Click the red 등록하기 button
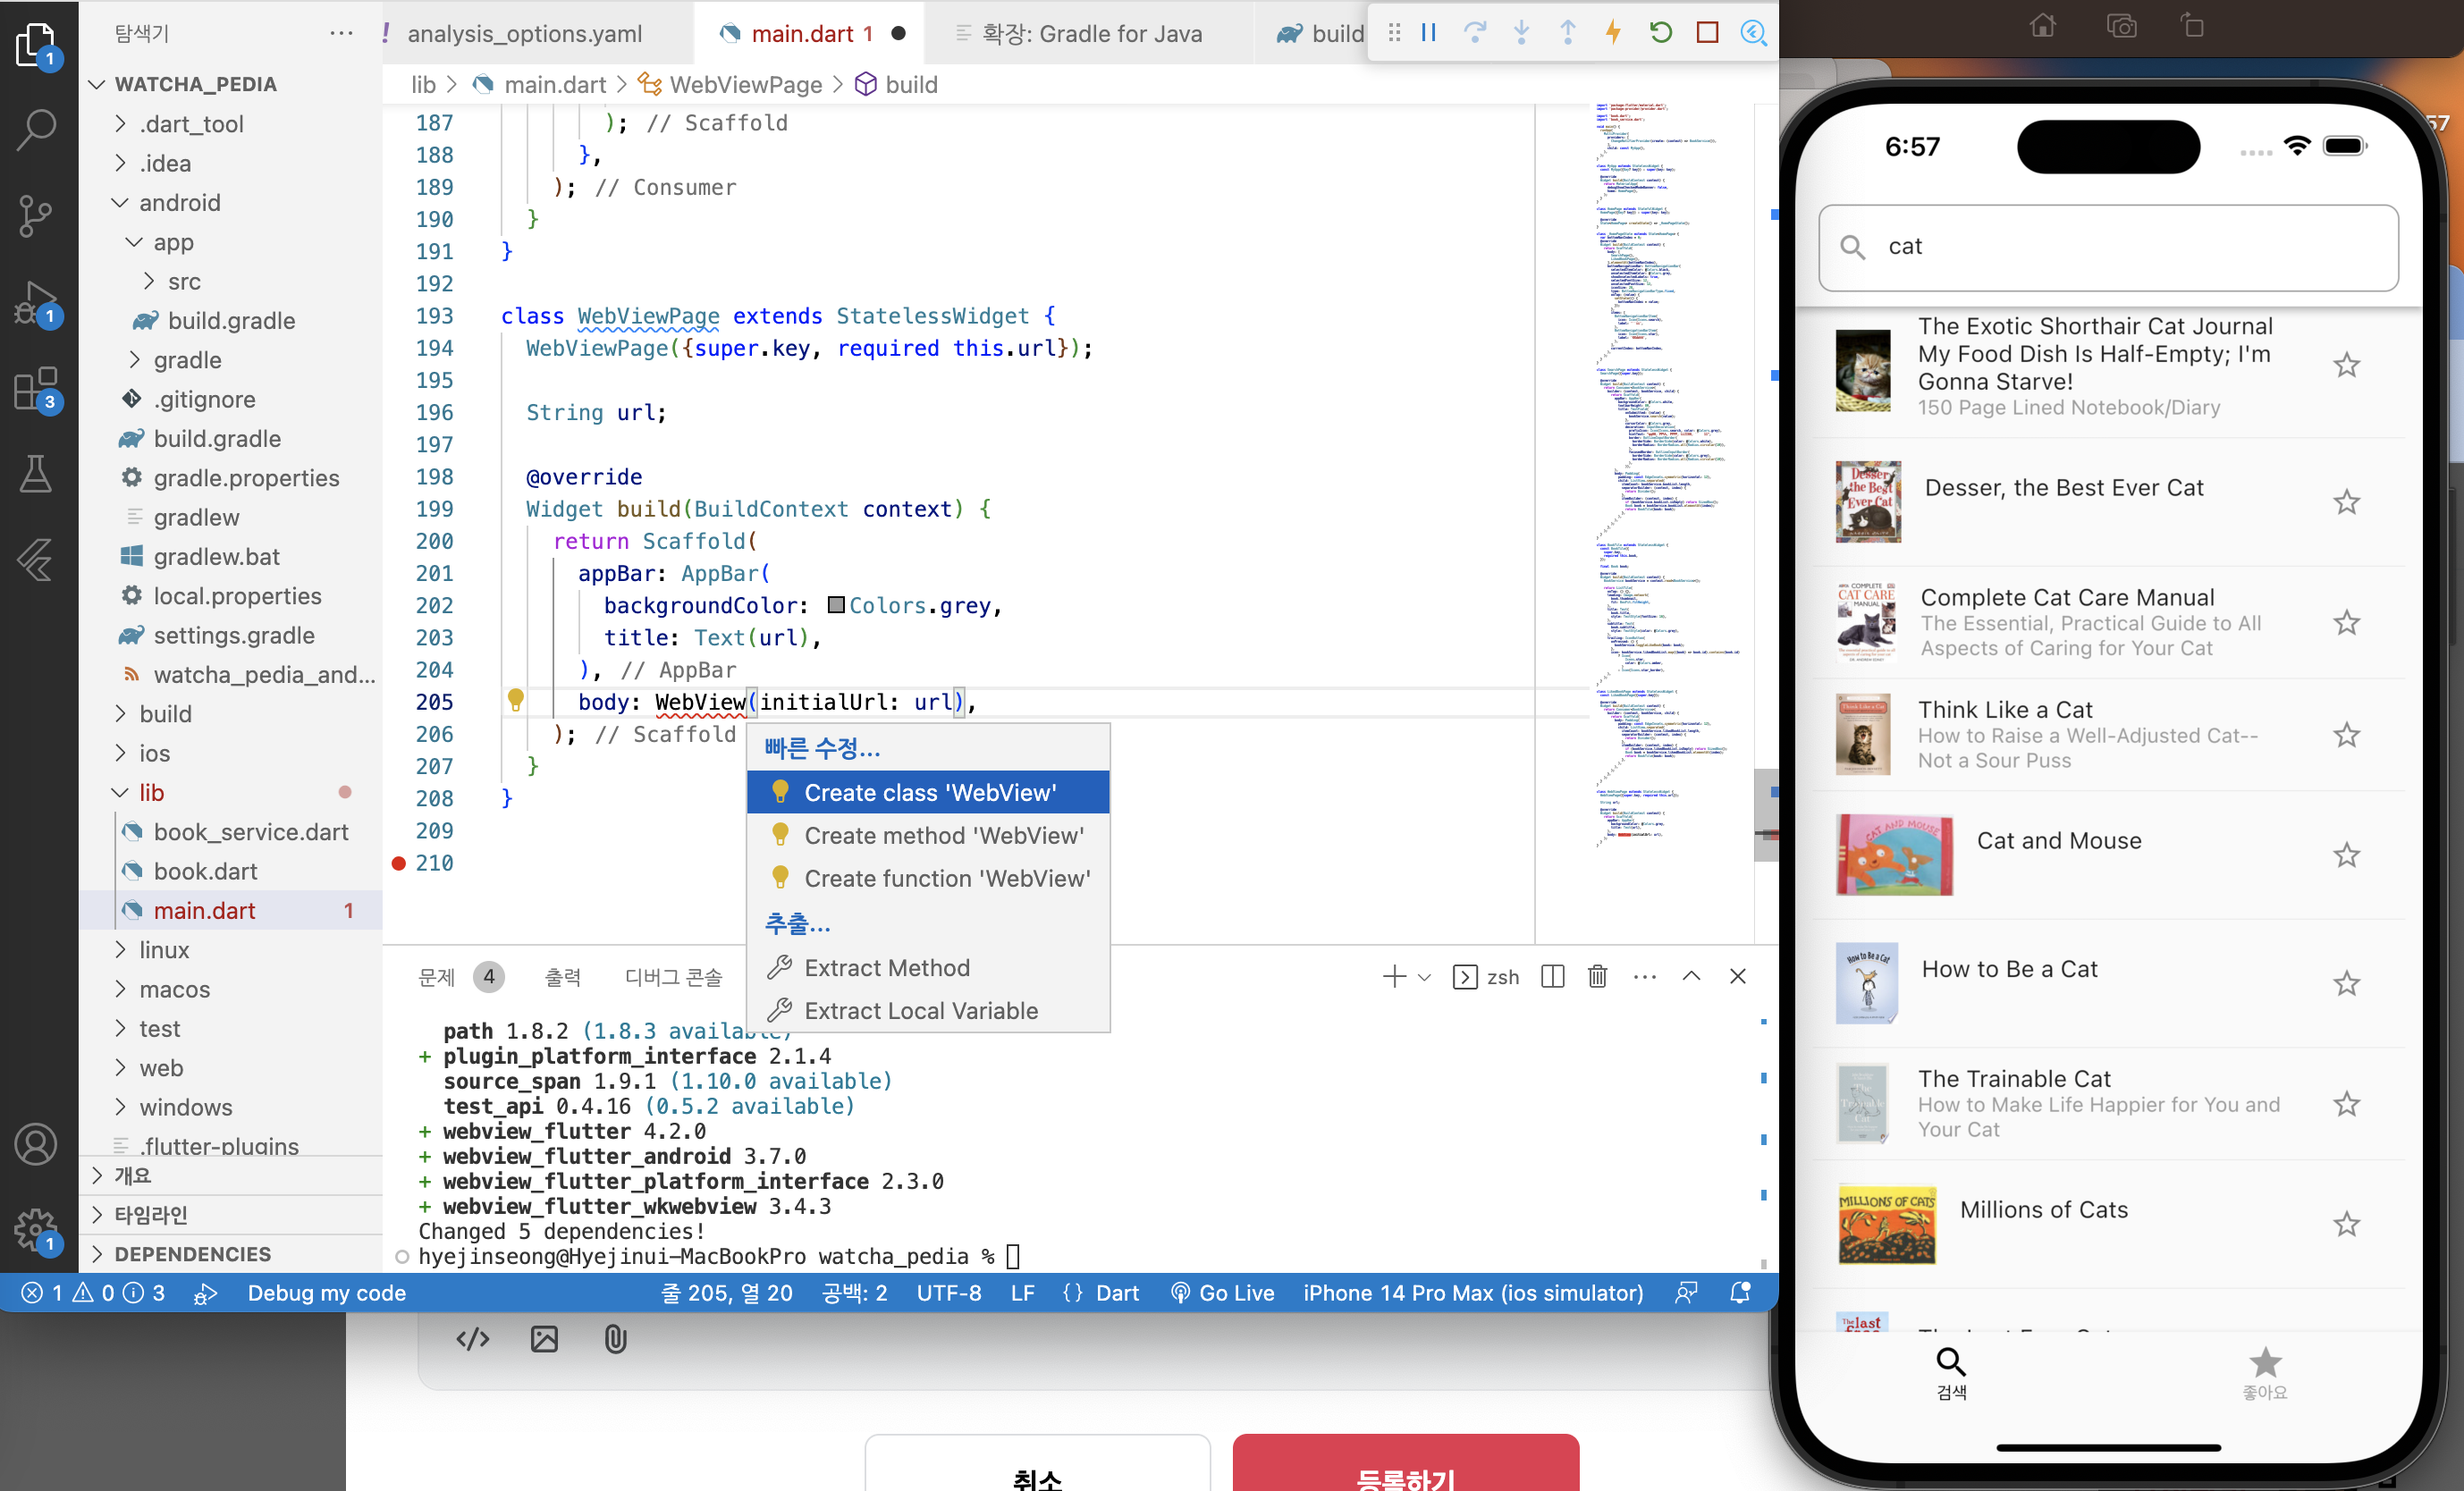2464x1491 pixels. 1406,1463
